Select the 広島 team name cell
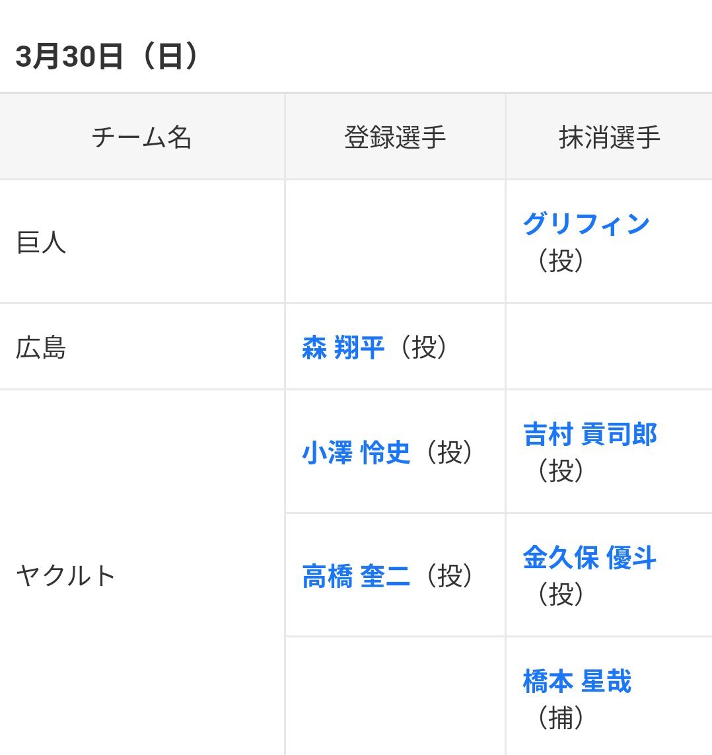 (x=41, y=347)
